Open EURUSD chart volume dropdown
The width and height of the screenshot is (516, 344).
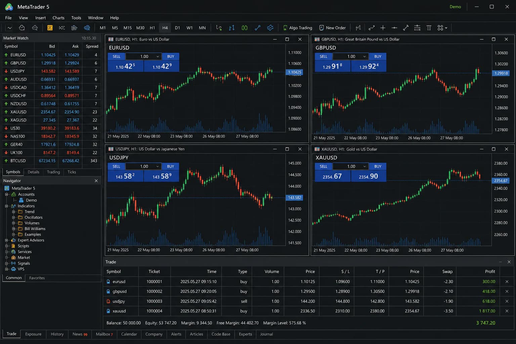(x=158, y=56)
